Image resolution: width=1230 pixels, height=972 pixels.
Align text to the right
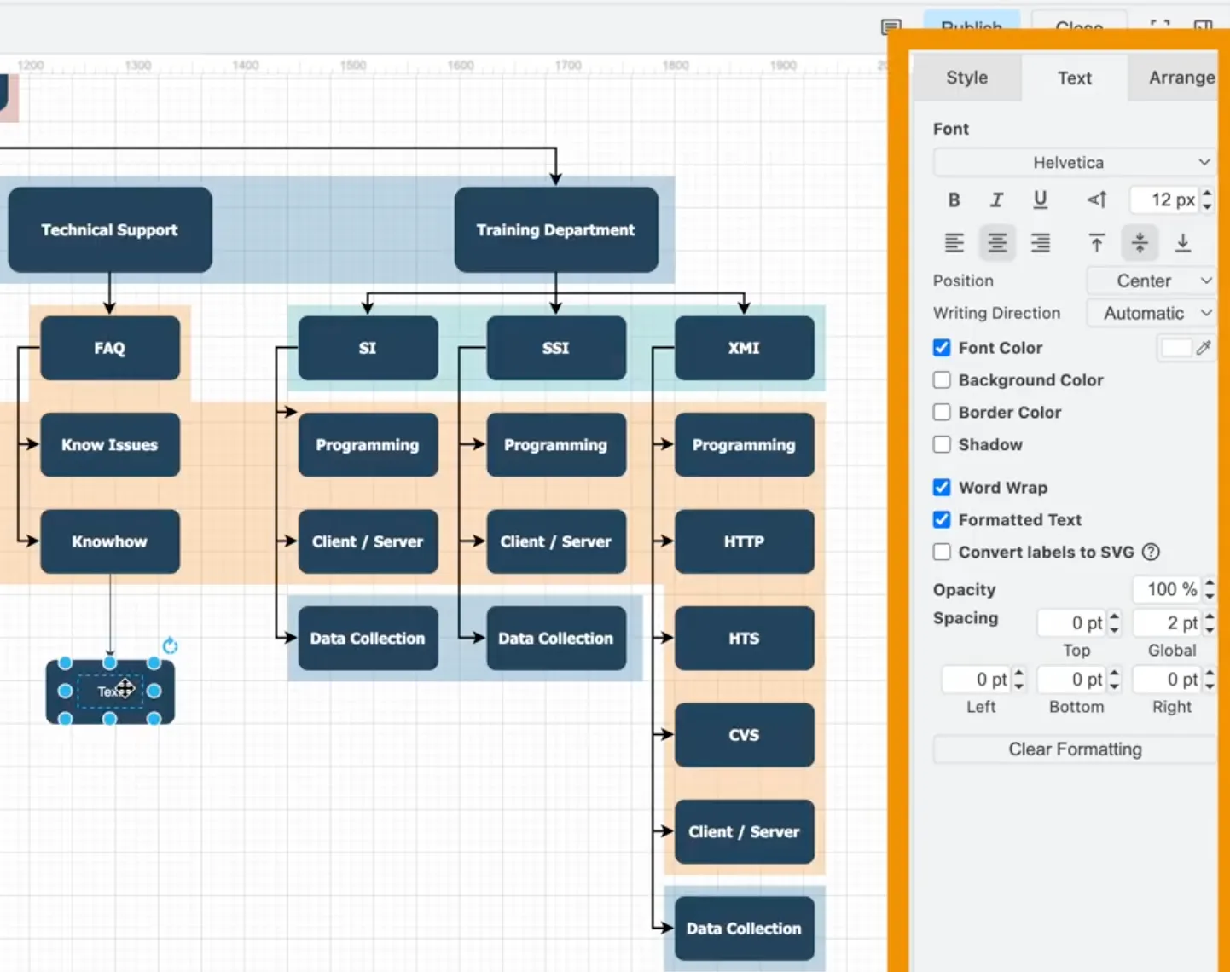(x=1040, y=243)
